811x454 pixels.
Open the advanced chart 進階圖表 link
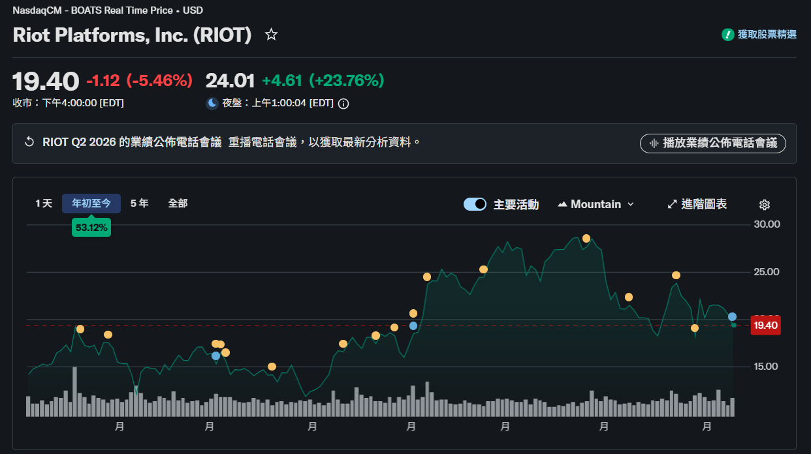tap(697, 204)
